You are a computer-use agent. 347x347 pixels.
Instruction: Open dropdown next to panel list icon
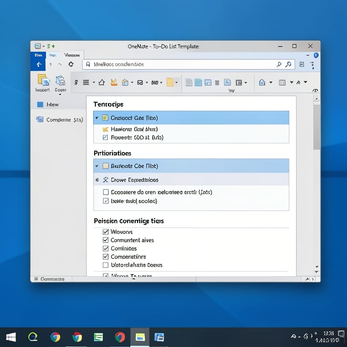coord(292,82)
